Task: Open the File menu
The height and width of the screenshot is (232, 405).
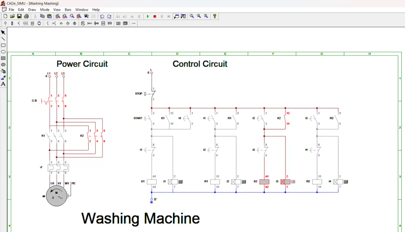Action: click(11, 10)
